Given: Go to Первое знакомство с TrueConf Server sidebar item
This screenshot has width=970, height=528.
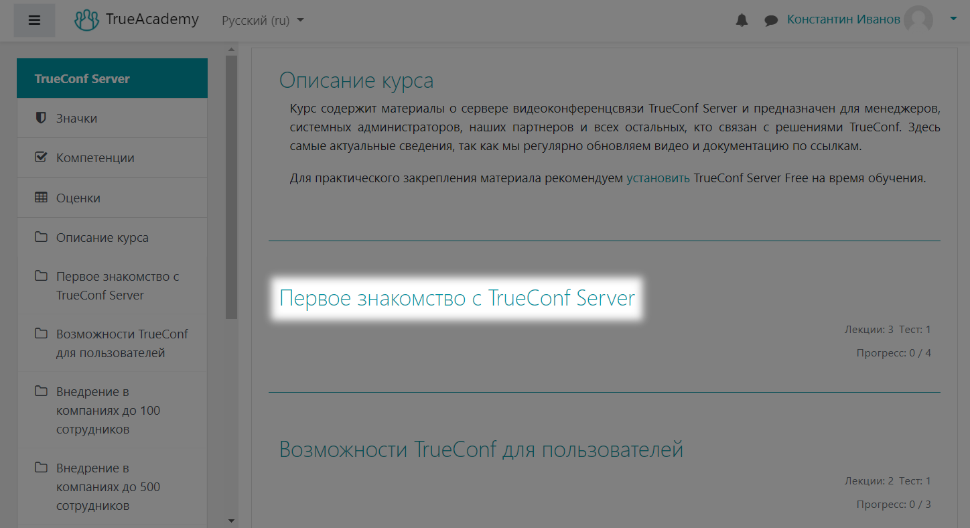Looking at the screenshot, I should click(112, 285).
